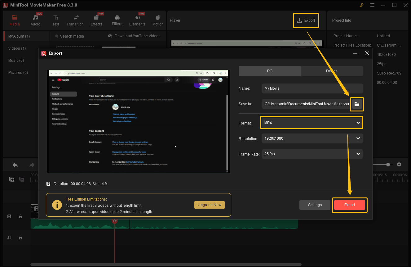Screen dimensions: 411x267
Task: Open the Text tab in the toolbar
Action: (x=55, y=20)
